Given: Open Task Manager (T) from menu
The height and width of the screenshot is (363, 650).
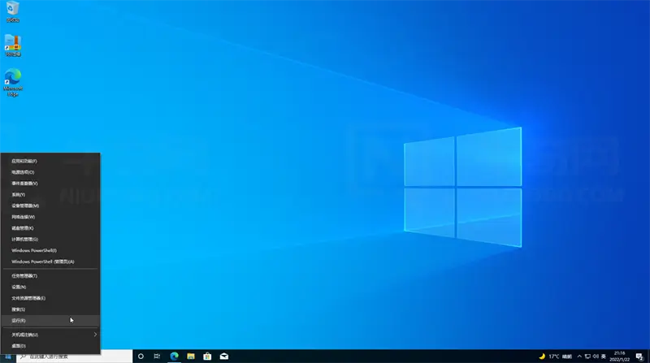Looking at the screenshot, I should (50, 276).
